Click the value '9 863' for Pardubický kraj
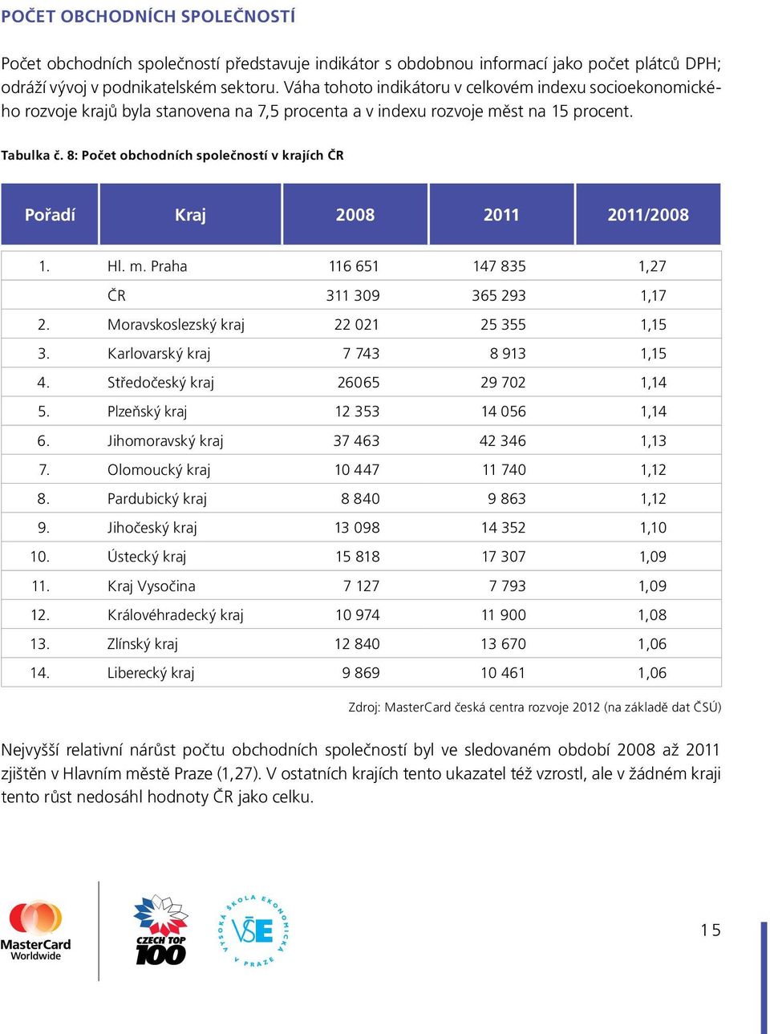This screenshot has height=1034, width=770. tap(507, 499)
